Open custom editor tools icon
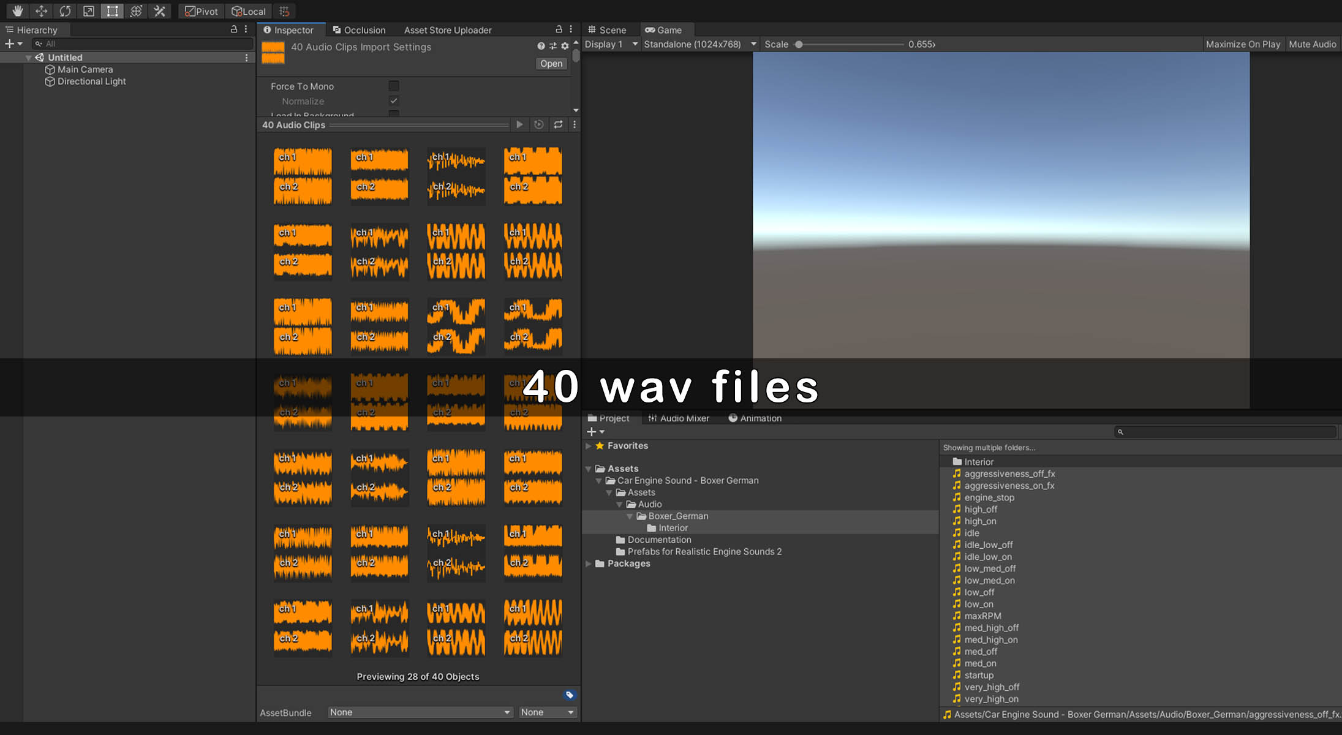This screenshot has width=1342, height=735. click(160, 11)
